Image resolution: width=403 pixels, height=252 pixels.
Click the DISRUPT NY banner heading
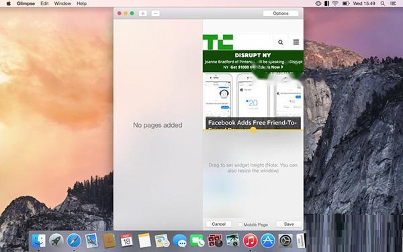coord(253,55)
